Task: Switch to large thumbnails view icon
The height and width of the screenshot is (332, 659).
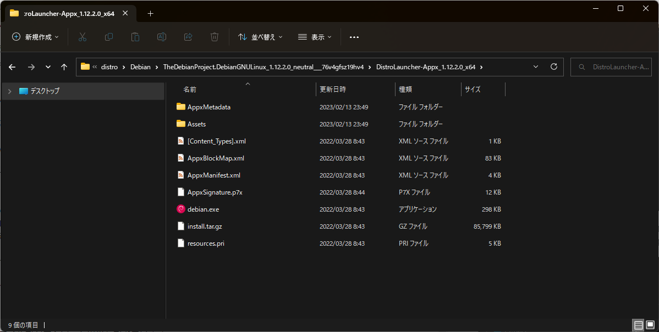Action: pos(650,325)
